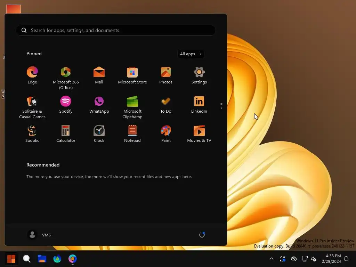
Task: Launch Microsoft 365 (Office)
Action: (66, 78)
